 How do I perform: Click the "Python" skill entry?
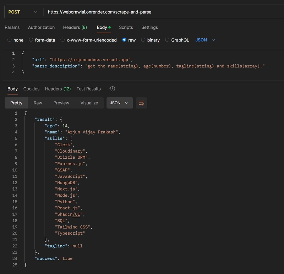tap(65, 202)
